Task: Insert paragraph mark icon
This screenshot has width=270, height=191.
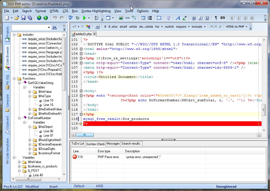Action: (216, 18)
